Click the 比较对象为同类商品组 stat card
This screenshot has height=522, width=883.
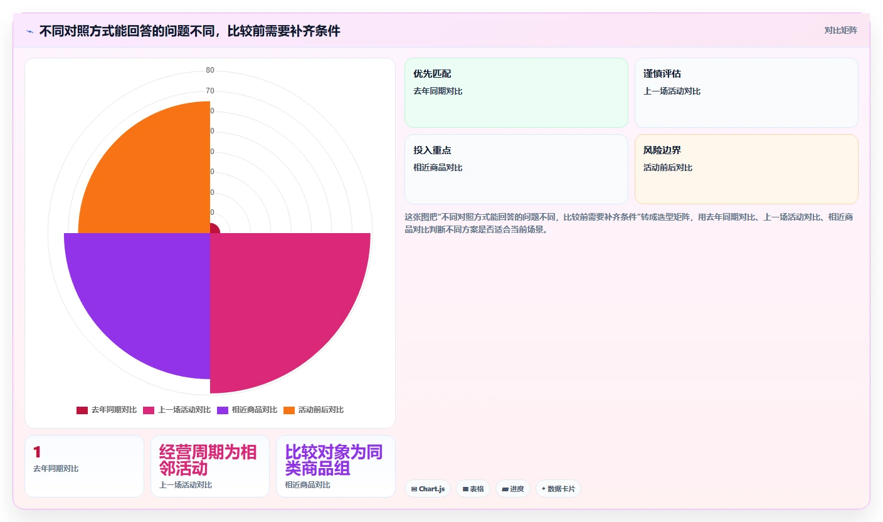click(336, 466)
